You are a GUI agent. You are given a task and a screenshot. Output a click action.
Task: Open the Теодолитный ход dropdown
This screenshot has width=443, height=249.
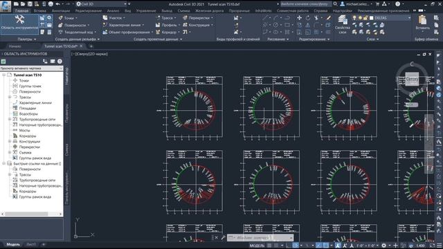(x=77, y=33)
